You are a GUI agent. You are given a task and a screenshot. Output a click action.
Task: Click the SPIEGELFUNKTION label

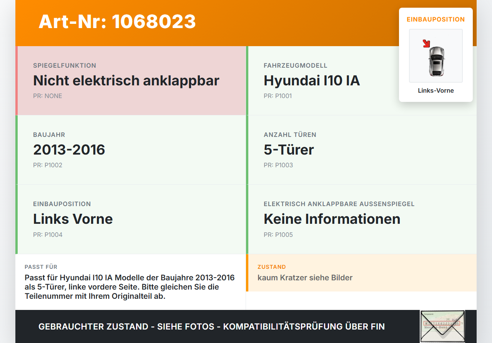[x=65, y=66]
